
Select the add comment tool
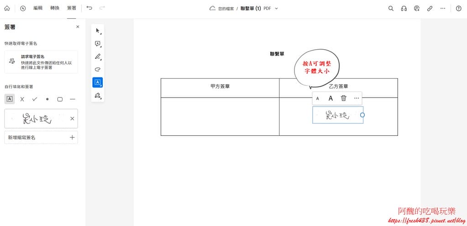98,44
